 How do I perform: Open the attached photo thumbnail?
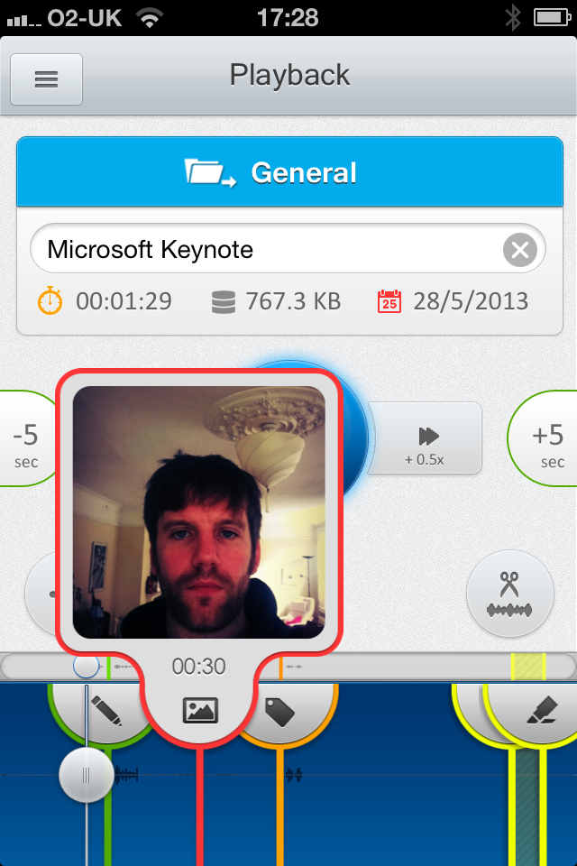(x=200, y=511)
